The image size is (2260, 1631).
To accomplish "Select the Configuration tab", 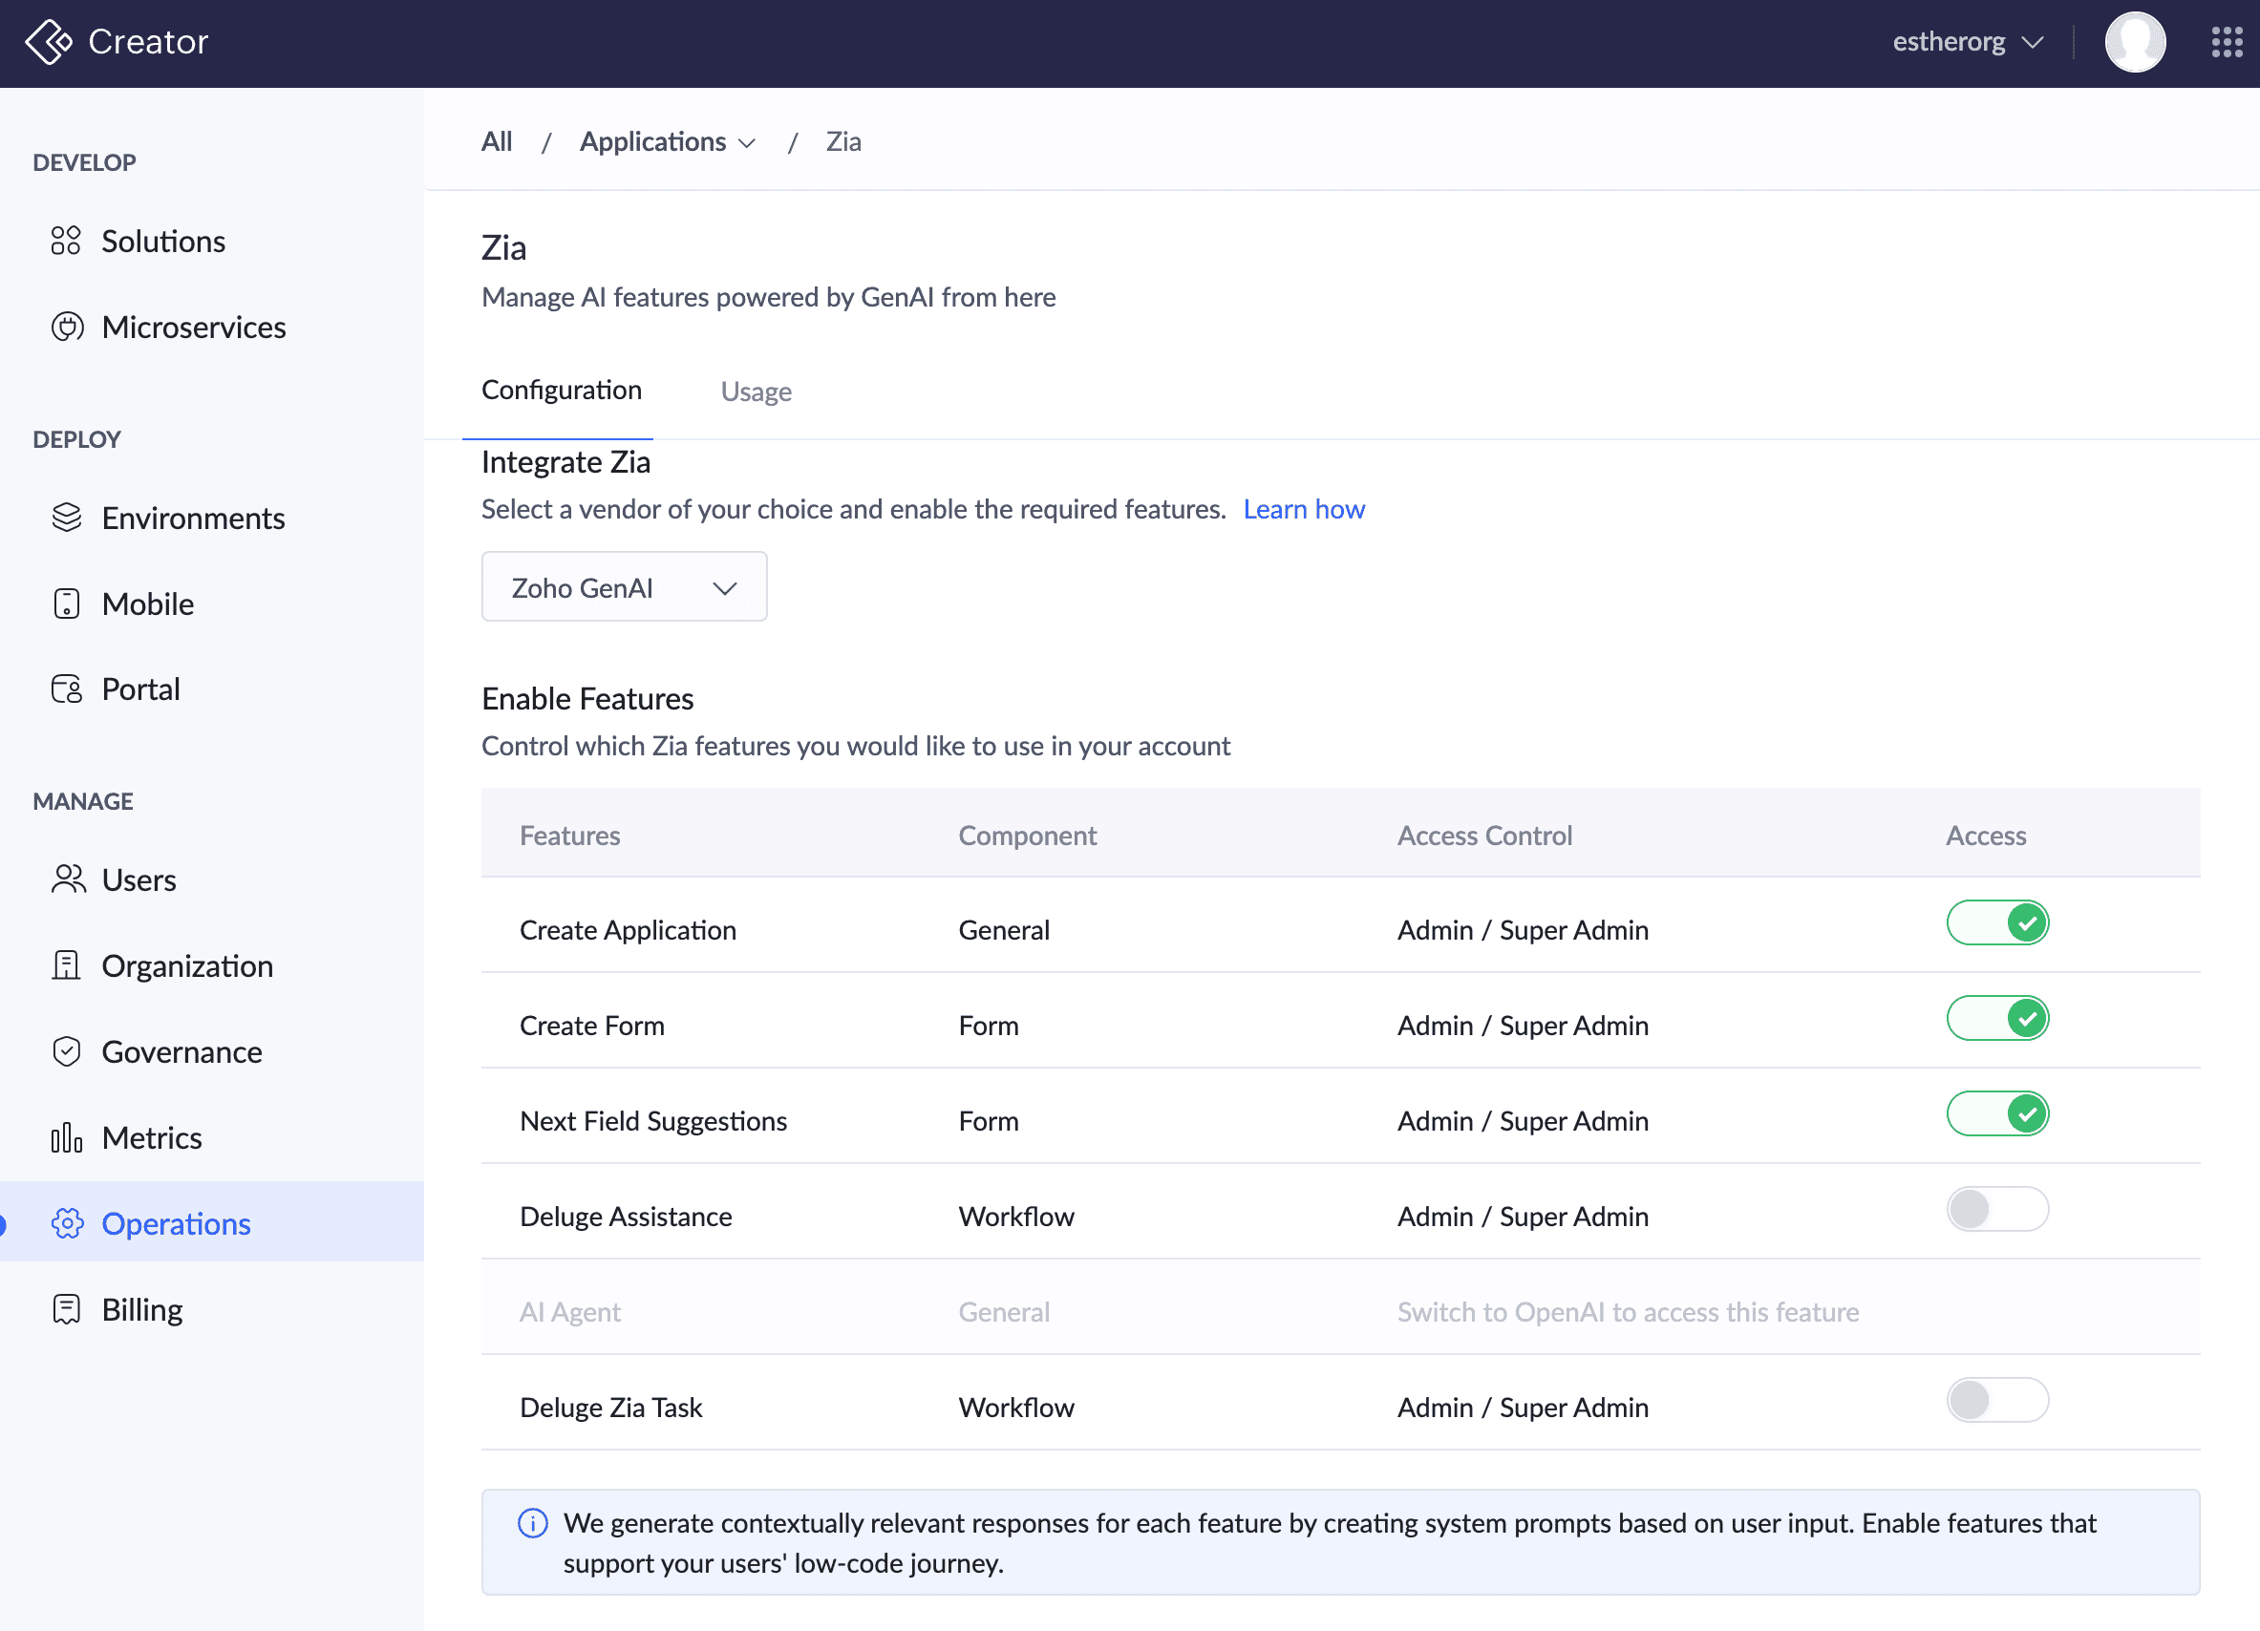I will pyautogui.click(x=561, y=391).
